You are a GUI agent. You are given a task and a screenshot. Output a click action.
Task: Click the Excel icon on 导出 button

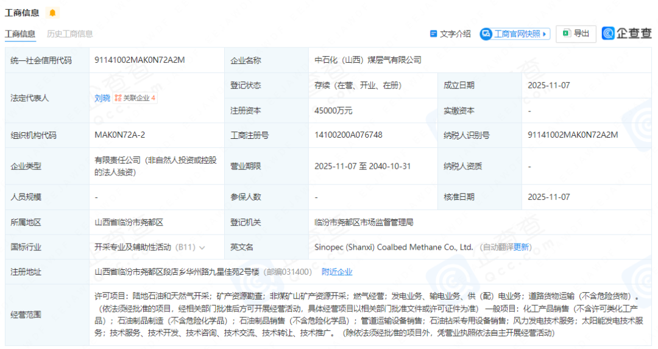tap(567, 33)
